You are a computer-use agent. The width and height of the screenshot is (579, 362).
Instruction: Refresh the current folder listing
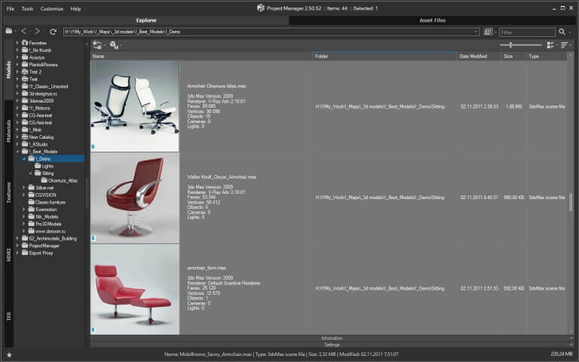click(53, 32)
